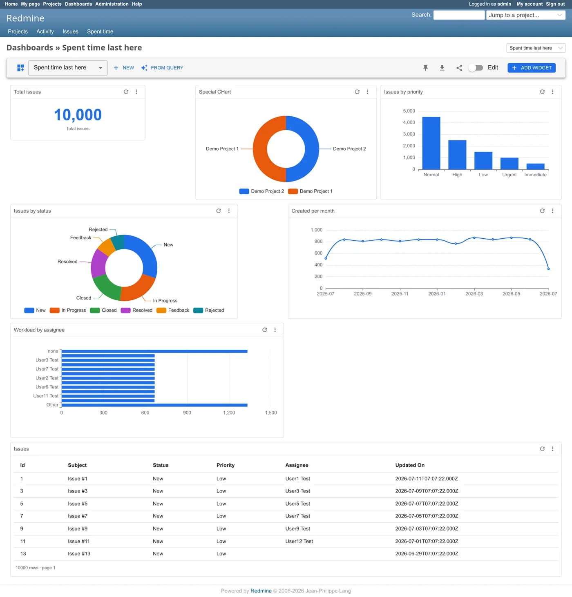Open the Issues tab in main menu

tap(70, 31)
